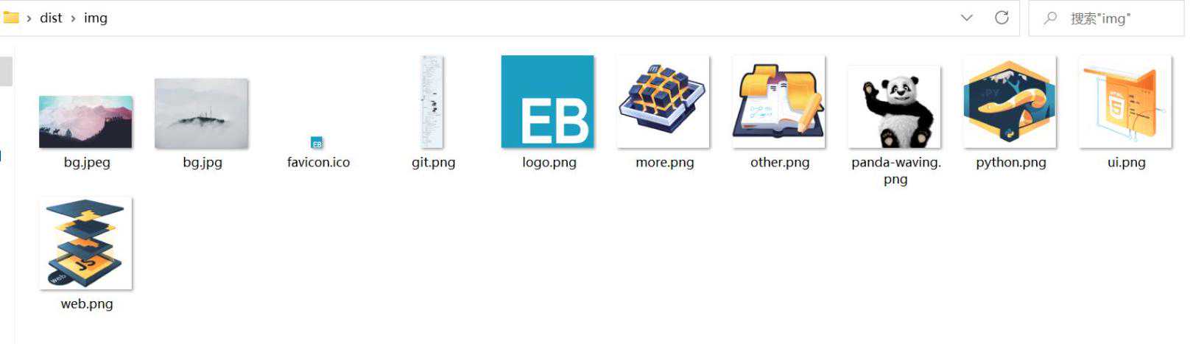This screenshot has width=1193, height=344.
Task: Select the web.png layered JS icon
Action: [85, 243]
